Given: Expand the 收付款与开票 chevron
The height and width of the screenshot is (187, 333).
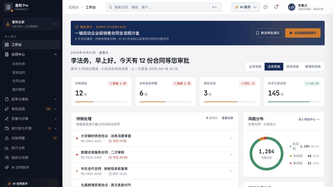Looking at the screenshot, I should click(56, 129).
